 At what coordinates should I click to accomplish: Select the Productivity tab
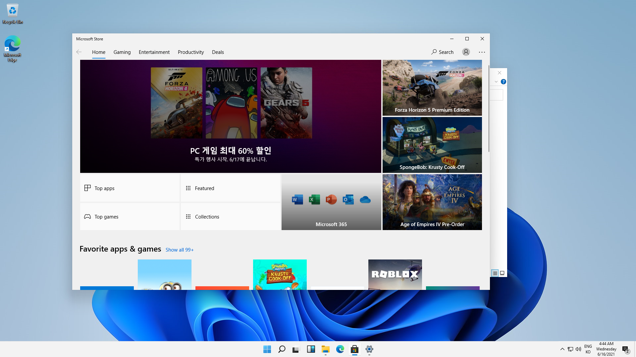coord(191,52)
